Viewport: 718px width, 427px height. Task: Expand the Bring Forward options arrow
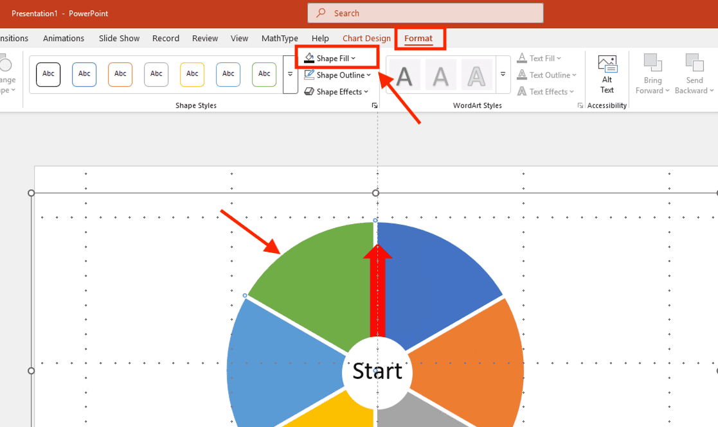point(667,91)
